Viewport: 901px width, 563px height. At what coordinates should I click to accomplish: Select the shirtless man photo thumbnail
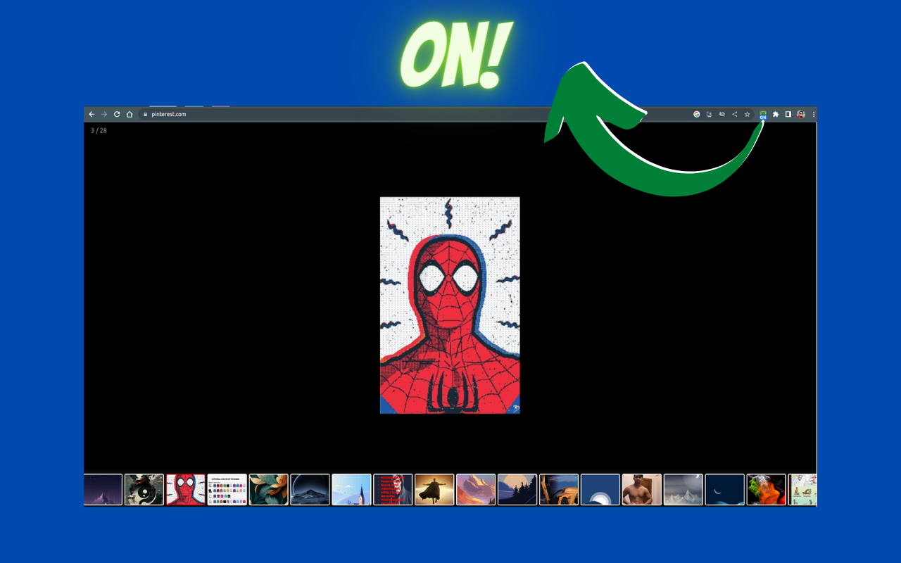point(643,489)
